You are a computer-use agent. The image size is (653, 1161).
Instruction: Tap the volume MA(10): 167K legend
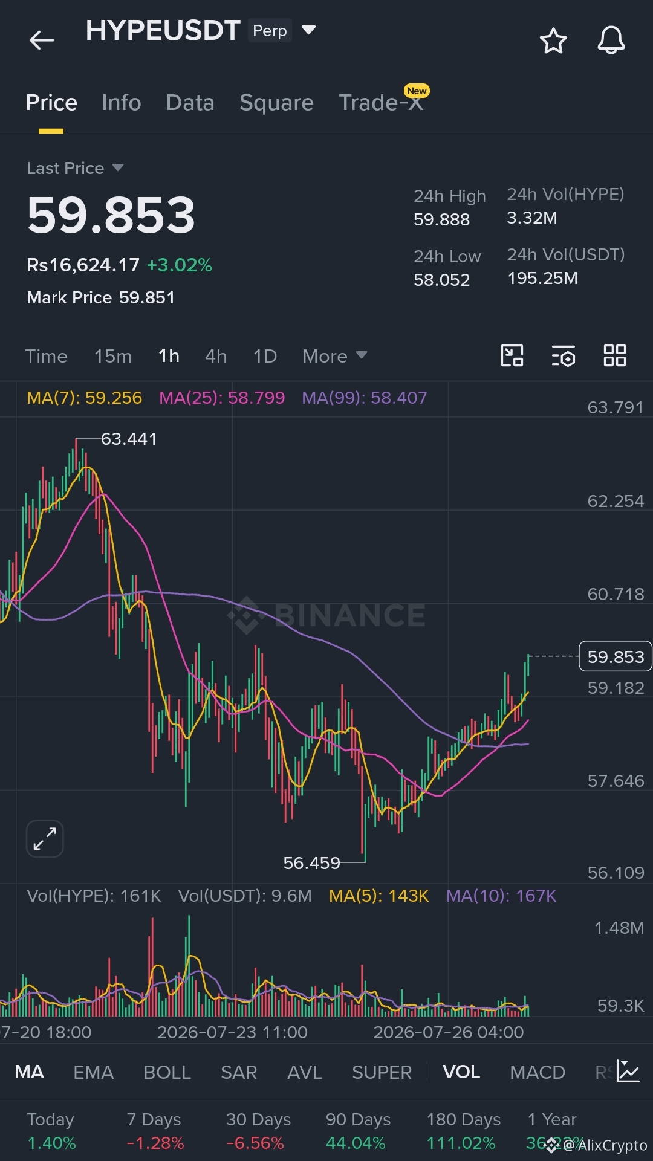[x=501, y=896]
